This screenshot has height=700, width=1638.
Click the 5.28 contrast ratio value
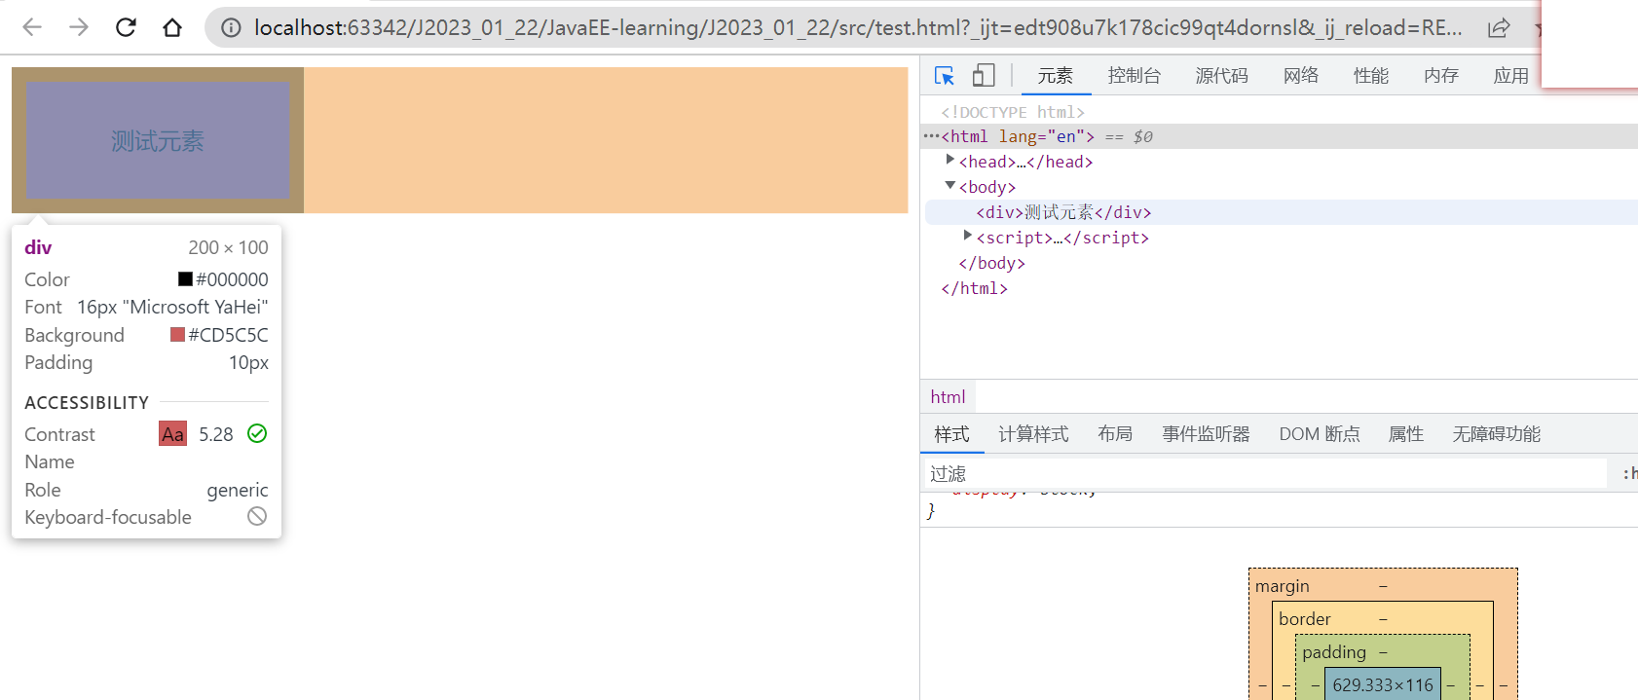pos(216,434)
